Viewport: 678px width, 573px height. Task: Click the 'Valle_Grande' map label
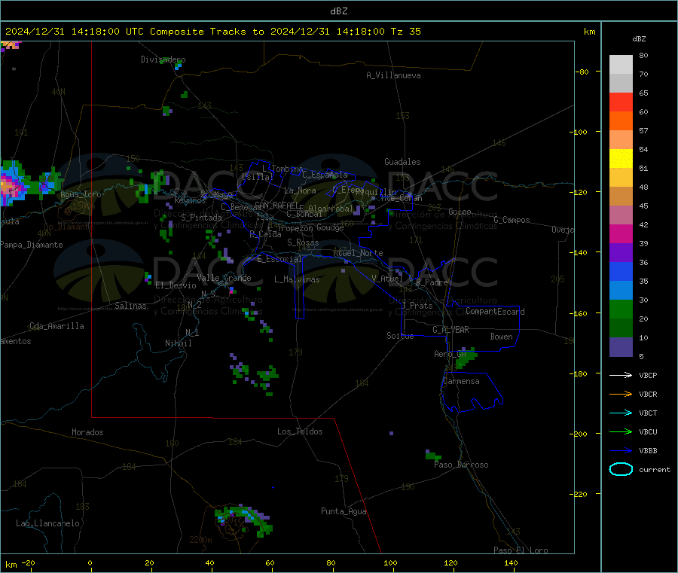(x=224, y=278)
